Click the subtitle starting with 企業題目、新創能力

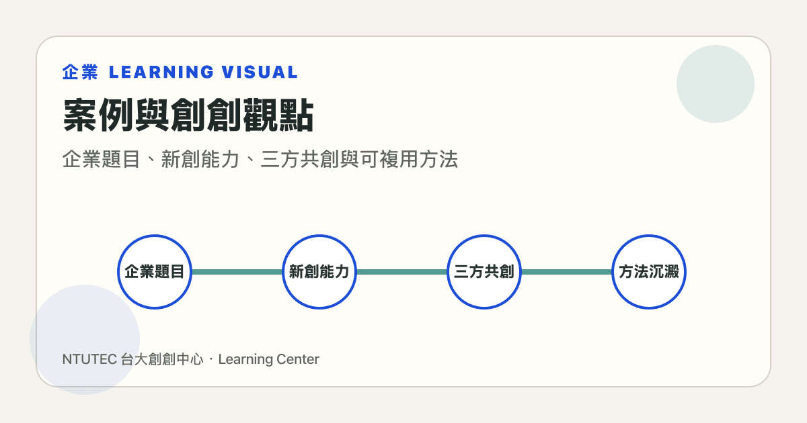(x=260, y=160)
